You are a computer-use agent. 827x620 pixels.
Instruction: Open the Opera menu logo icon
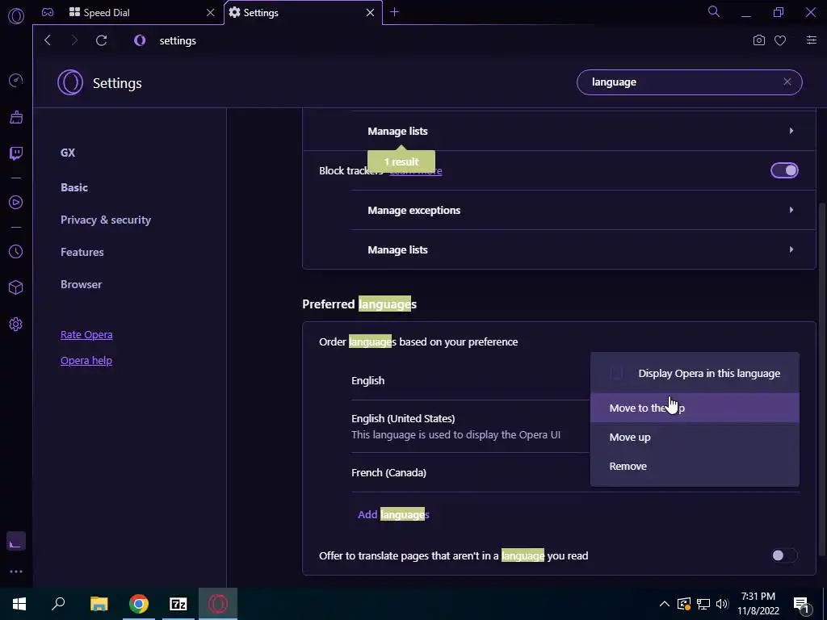pyautogui.click(x=16, y=16)
